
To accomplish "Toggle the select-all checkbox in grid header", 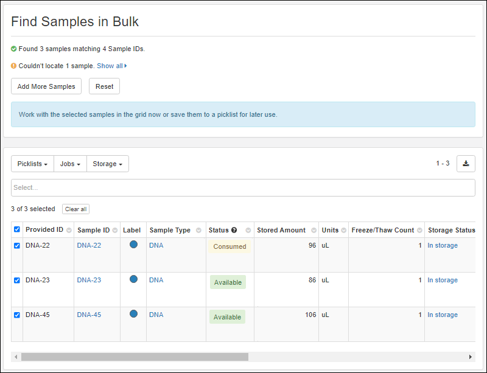I will (x=17, y=230).
